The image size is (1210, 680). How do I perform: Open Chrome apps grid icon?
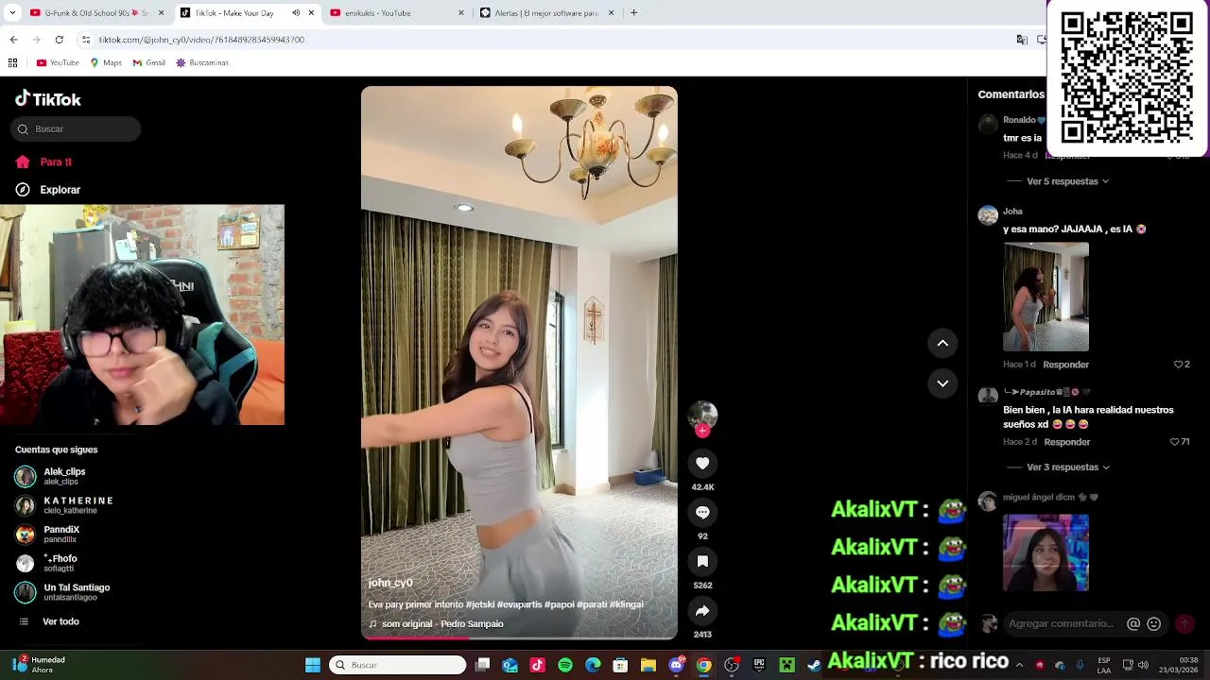coord(12,63)
